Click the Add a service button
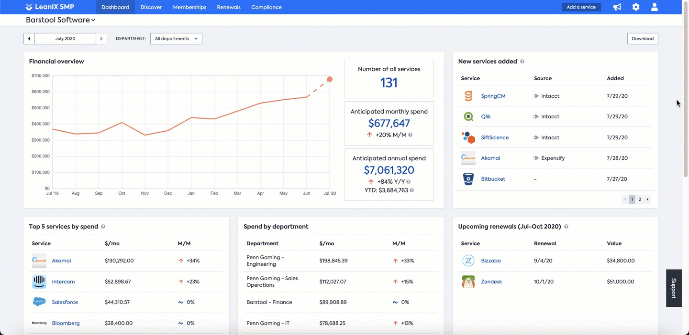The width and height of the screenshot is (689, 335). tap(581, 7)
